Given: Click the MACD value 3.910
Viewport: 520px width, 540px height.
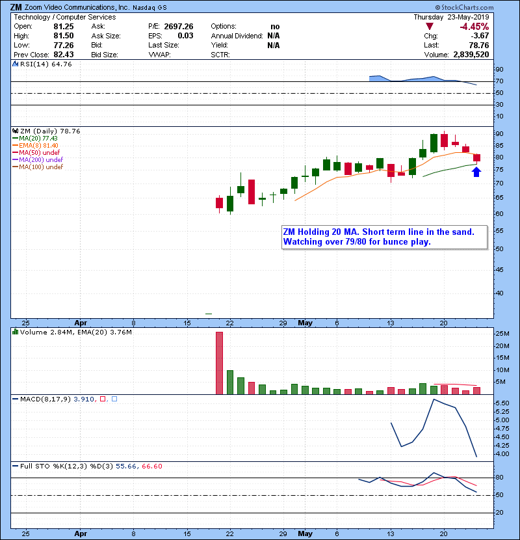Looking at the screenshot, I should coord(84,399).
